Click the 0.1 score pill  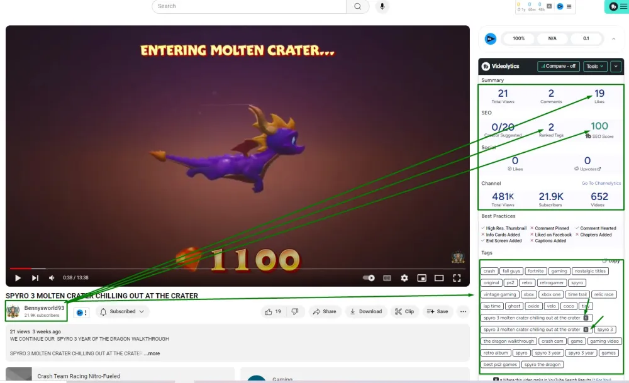(x=586, y=38)
